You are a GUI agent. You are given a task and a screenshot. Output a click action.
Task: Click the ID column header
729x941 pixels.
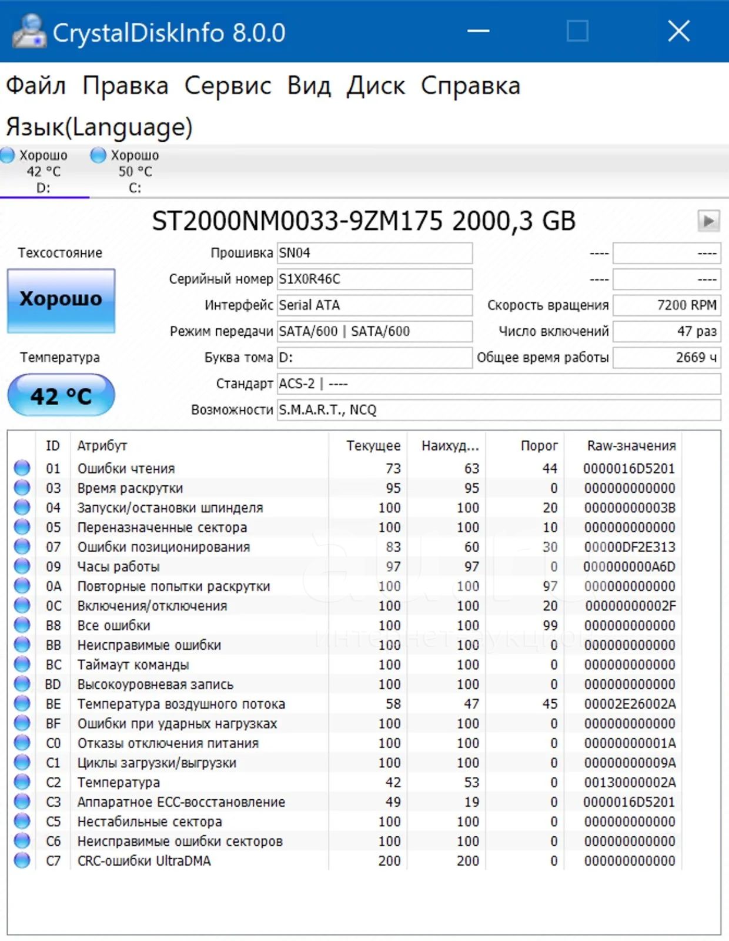click(x=53, y=446)
